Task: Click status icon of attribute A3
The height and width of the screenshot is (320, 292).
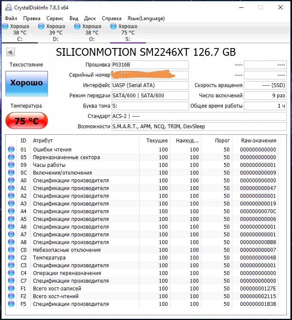Action: pos(11,203)
